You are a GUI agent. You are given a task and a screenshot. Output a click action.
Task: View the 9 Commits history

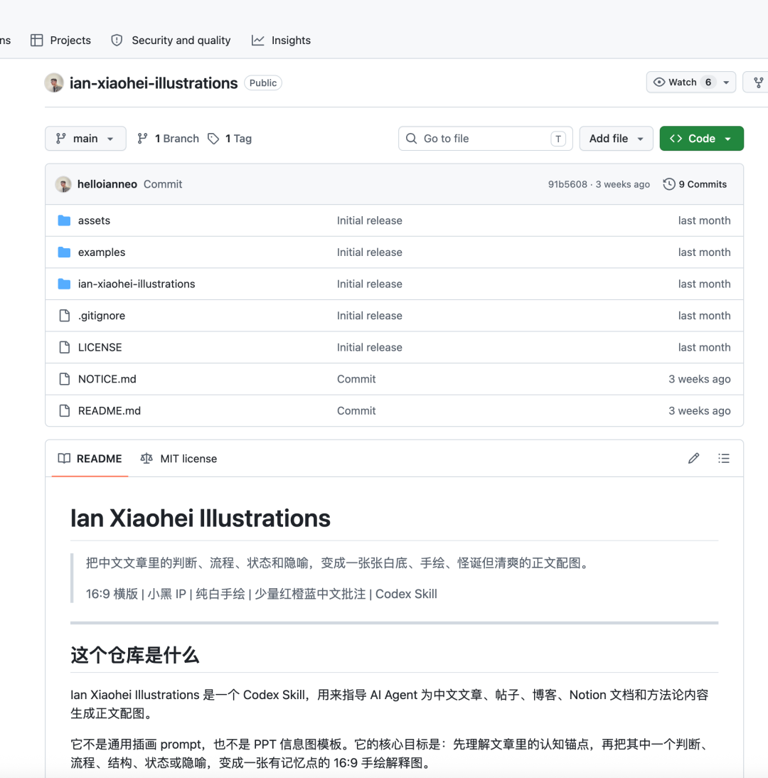tap(695, 184)
